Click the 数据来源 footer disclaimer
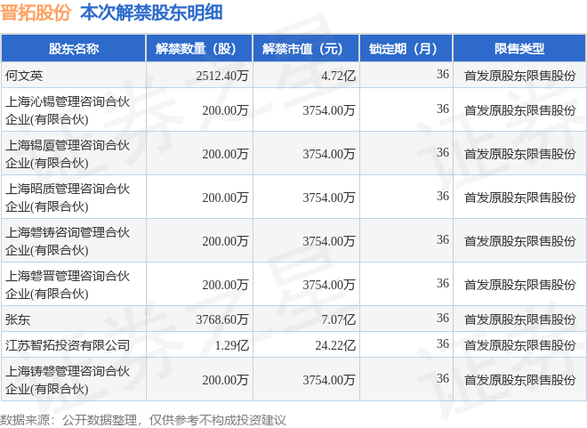 [142, 420]
